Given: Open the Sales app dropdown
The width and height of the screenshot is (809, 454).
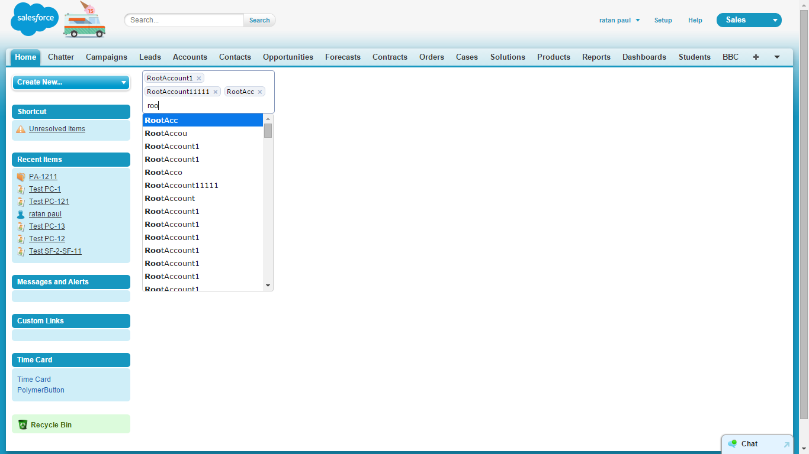Looking at the screenshot, I should click(774, 20).
